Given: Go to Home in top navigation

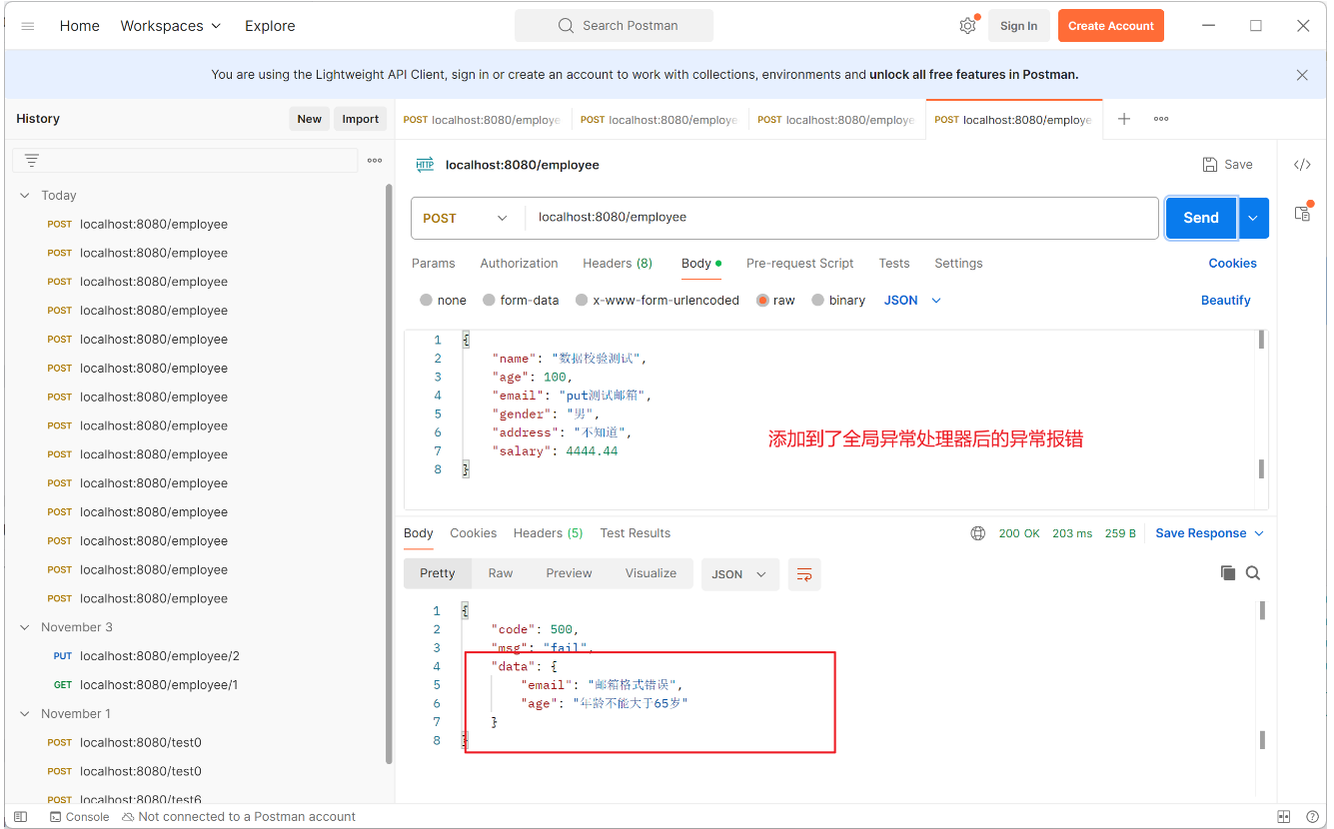Looking at the screenshot, I should coord(79,26).
